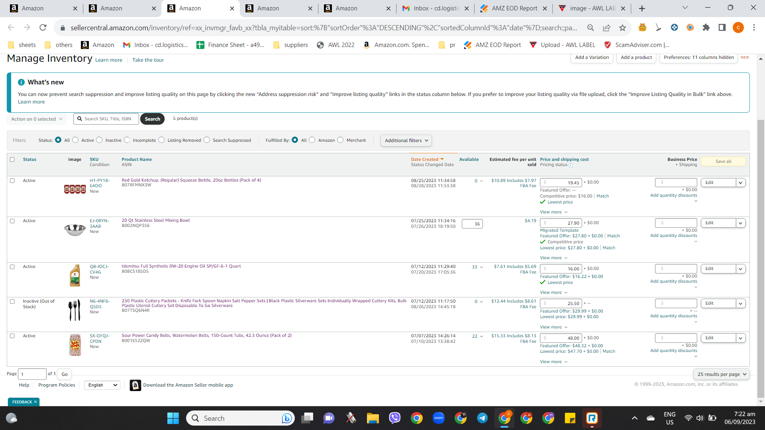Viewport: 765px width, 430px height.
Task: Sort by Product Name column header
Action: [137, 159]
